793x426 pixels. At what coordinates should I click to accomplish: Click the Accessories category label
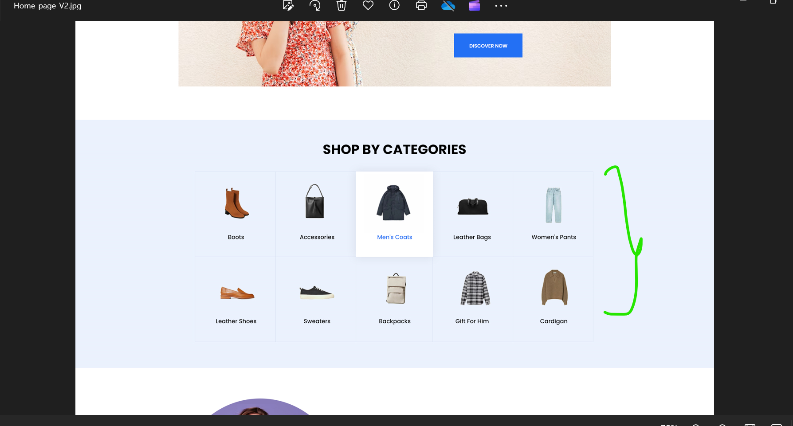point(317,237)
